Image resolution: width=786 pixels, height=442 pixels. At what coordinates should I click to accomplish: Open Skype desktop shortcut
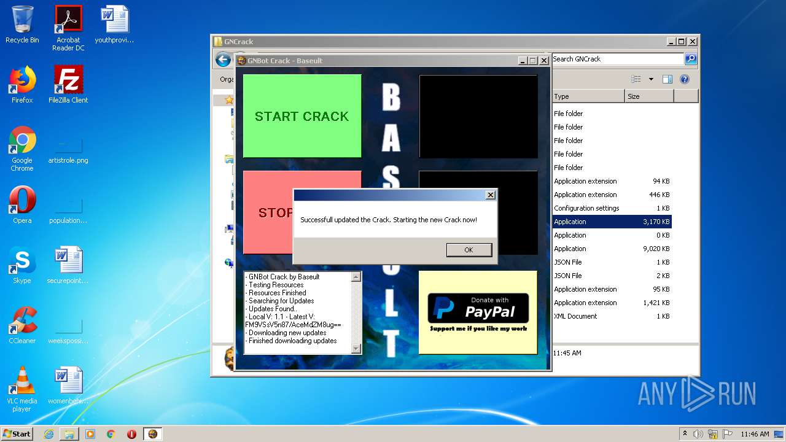click(22, 265)
